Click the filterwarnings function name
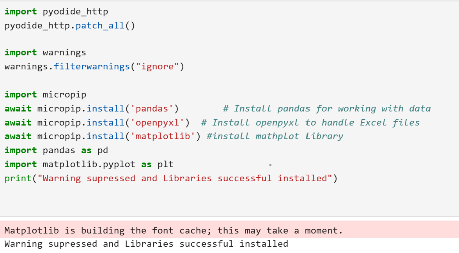 92,66
